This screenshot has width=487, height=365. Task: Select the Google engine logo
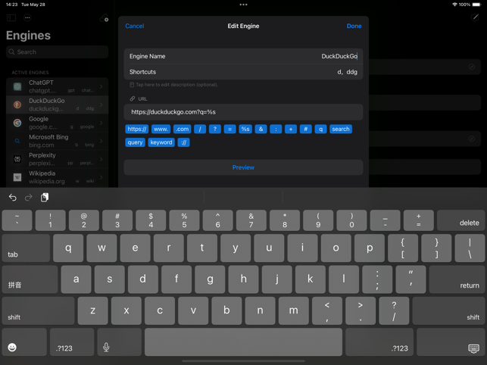(17, 123)
